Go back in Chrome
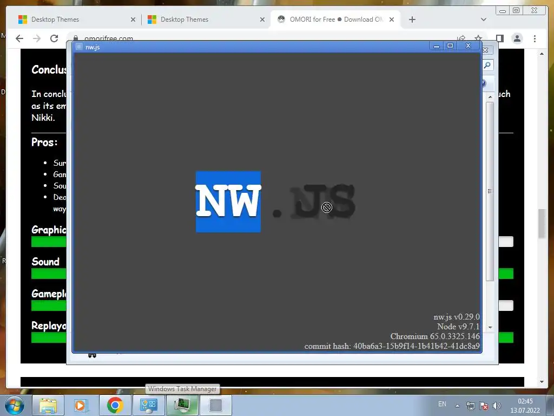554x416 pixels. (19, 38)
